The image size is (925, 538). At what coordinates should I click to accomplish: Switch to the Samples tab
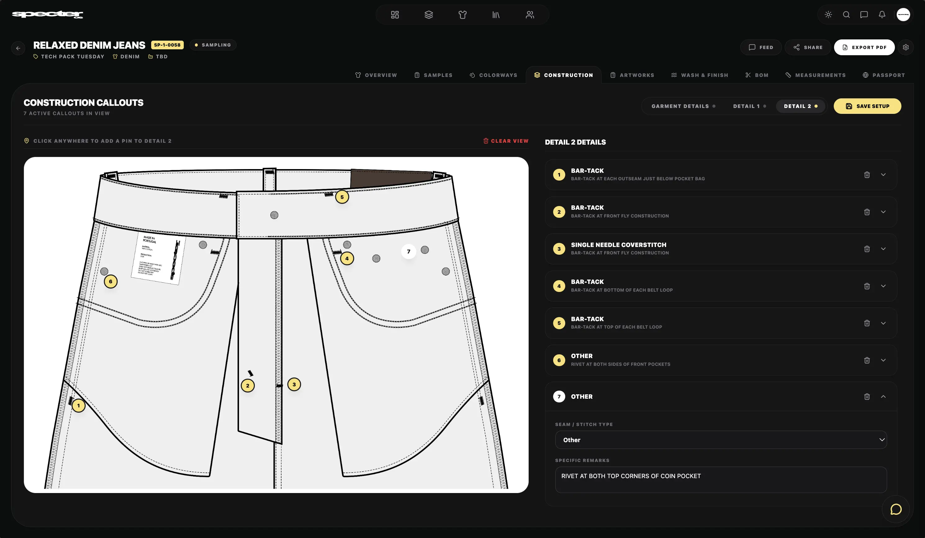pyautogui.click(x=433, y=75)
